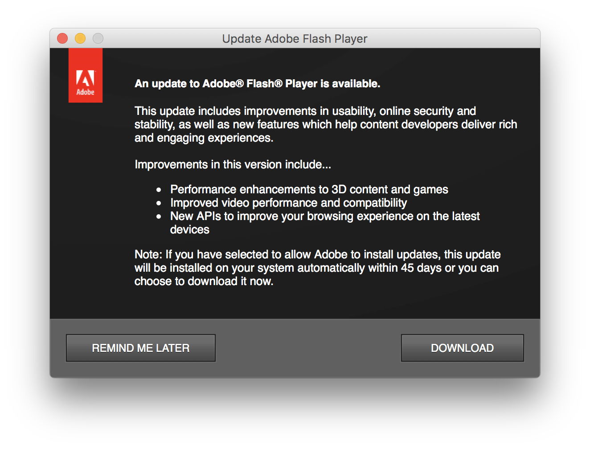Click the red Adobe logo icon

(85, 76)
